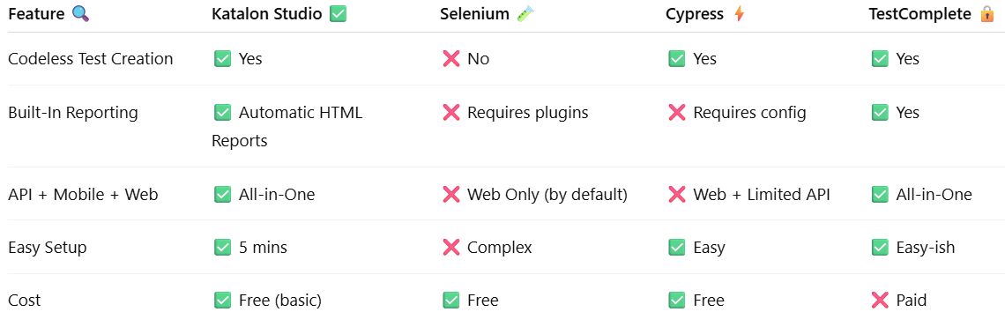Click the green checkmark beside 5 mins
This screenshot has height=327, width=1005.
click(x=222, y=247)
